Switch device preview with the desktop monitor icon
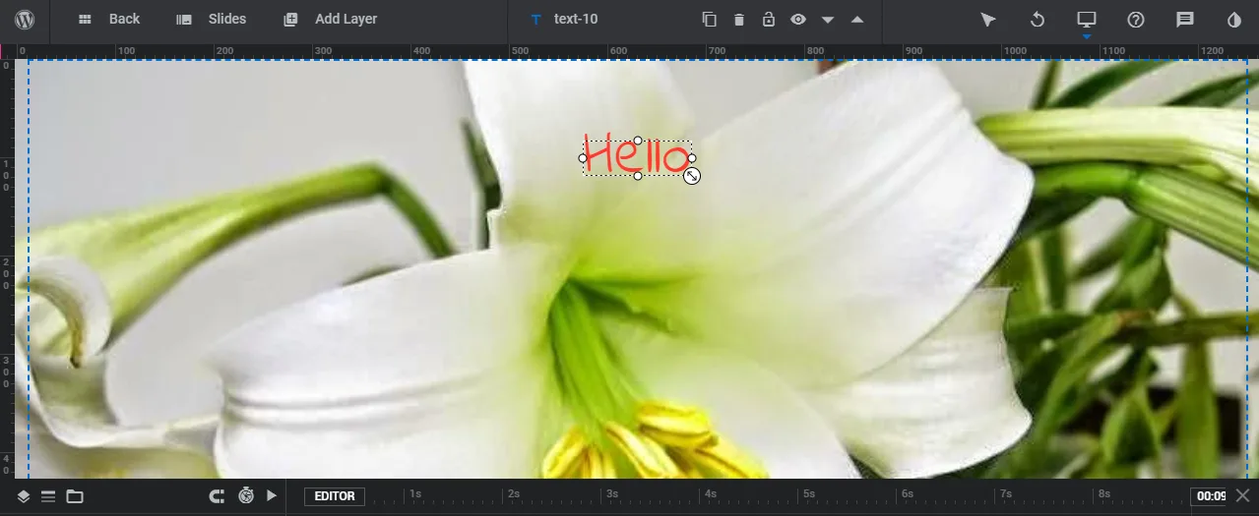This screenshot has height=516, width=1259. pyautogui.click(x=1087, y=20)
